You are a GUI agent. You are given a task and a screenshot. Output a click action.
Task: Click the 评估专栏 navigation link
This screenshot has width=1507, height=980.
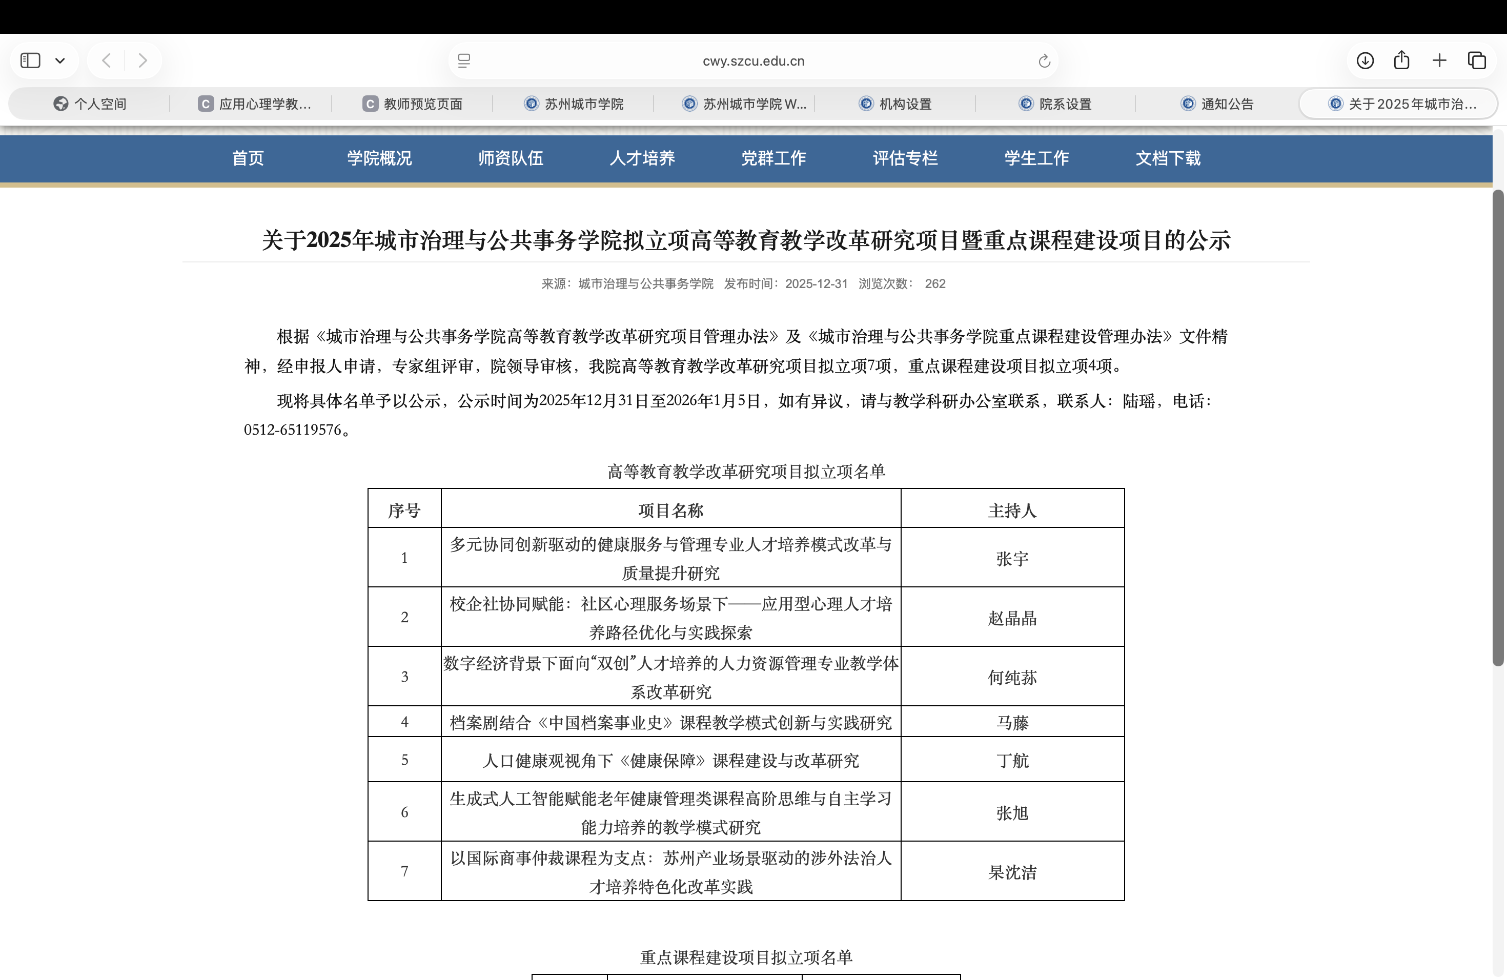coord(905,158)
